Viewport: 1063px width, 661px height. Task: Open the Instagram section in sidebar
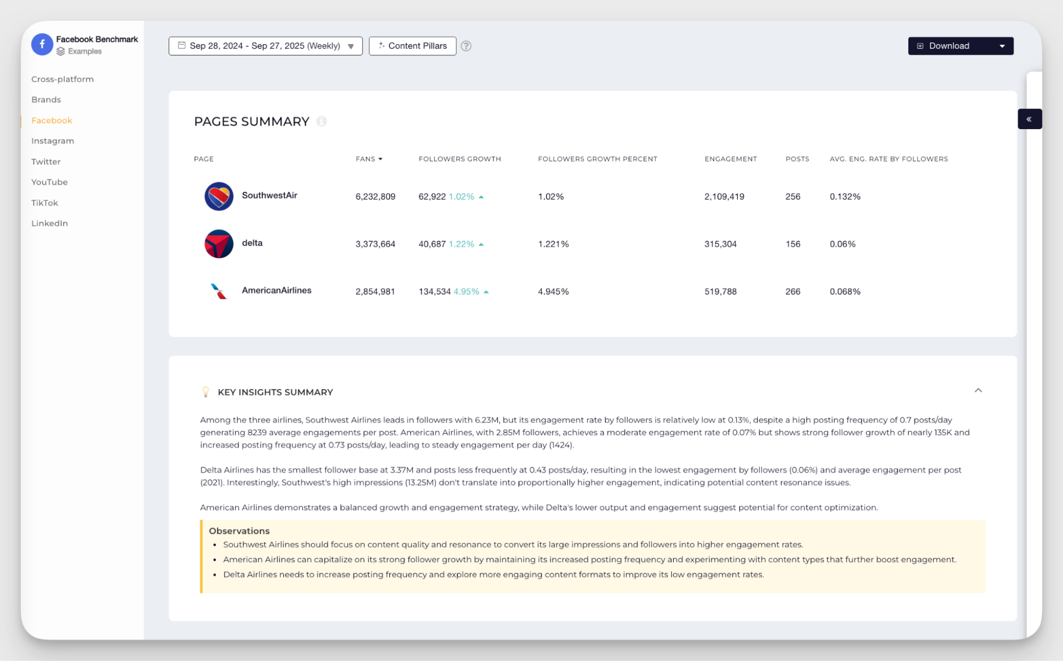53,141
